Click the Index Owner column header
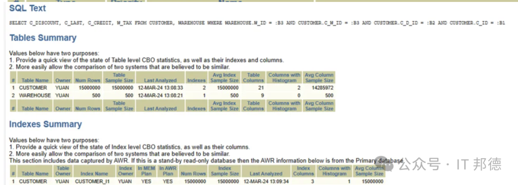The height and width of the screenshot is (185, 518). [x=126, y=171]
